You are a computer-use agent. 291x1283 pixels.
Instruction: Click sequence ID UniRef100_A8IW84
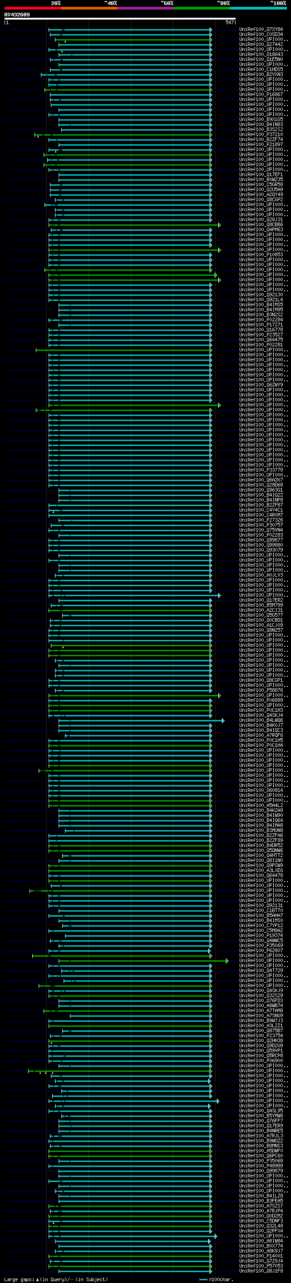pos(261,1241)
